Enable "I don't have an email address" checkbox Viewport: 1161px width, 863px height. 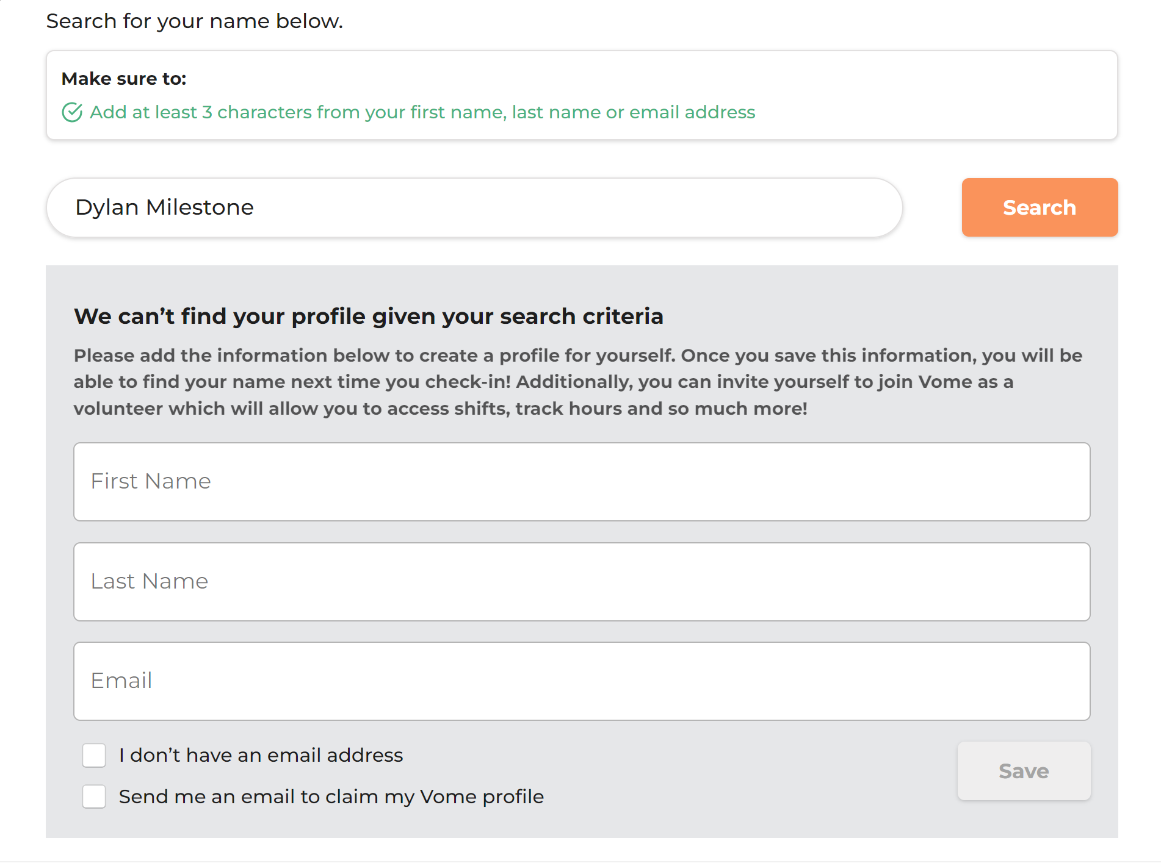[x=94, y=755]
